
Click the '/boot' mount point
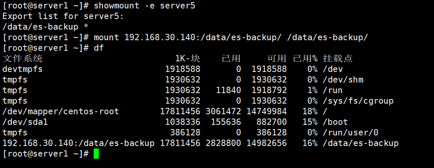click(335, 122)
